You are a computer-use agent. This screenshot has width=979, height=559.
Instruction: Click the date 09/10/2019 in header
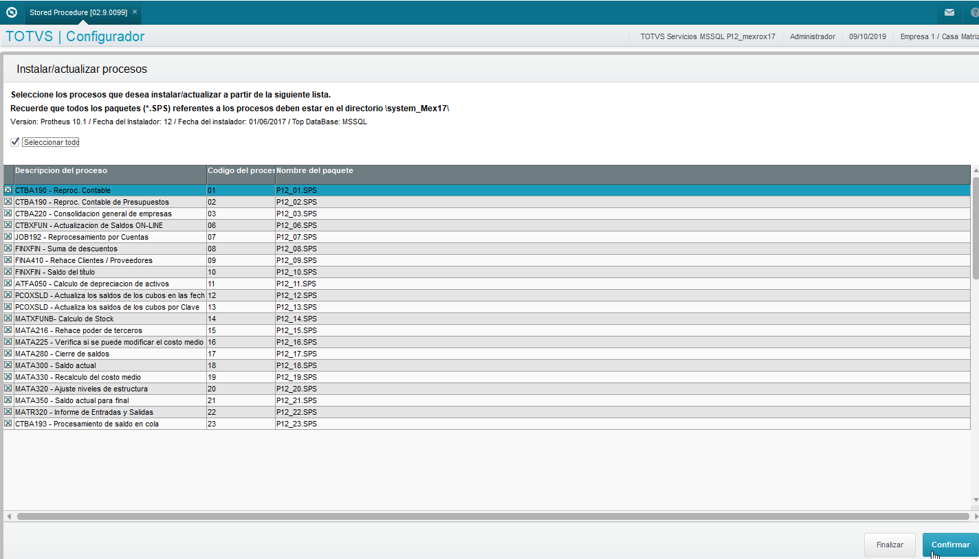pos(868,36)
